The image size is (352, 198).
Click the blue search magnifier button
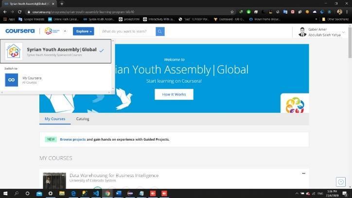coord(160,32)
